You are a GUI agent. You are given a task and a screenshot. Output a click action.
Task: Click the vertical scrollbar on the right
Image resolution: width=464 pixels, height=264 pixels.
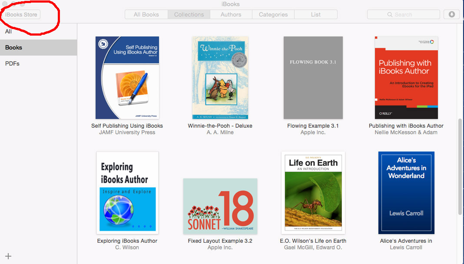[460, 167]
